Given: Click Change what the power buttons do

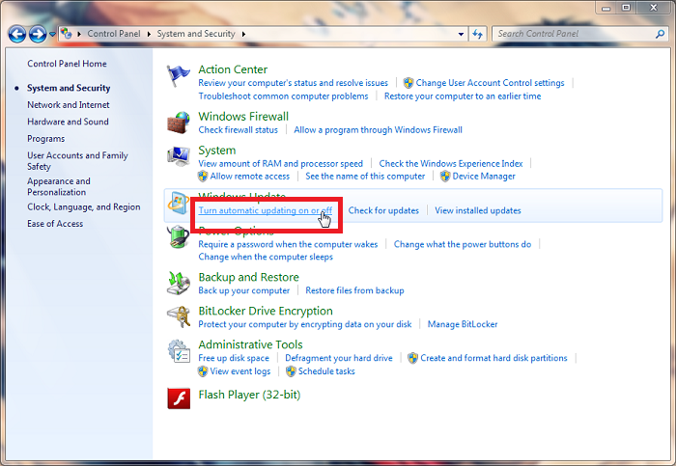Looking at the screenshot, I should [x=463, y=244].
